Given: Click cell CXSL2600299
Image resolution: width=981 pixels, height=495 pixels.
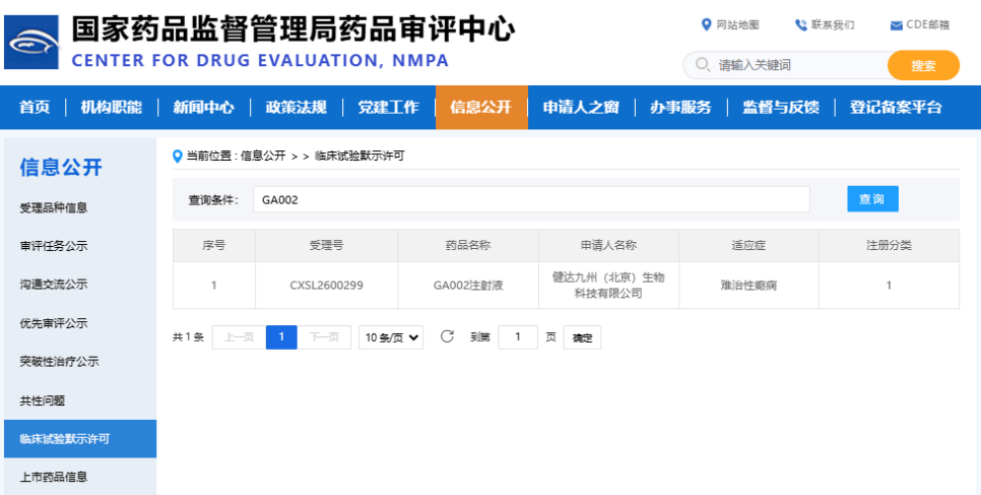Looking at the screenshot, I should [326, 285].
